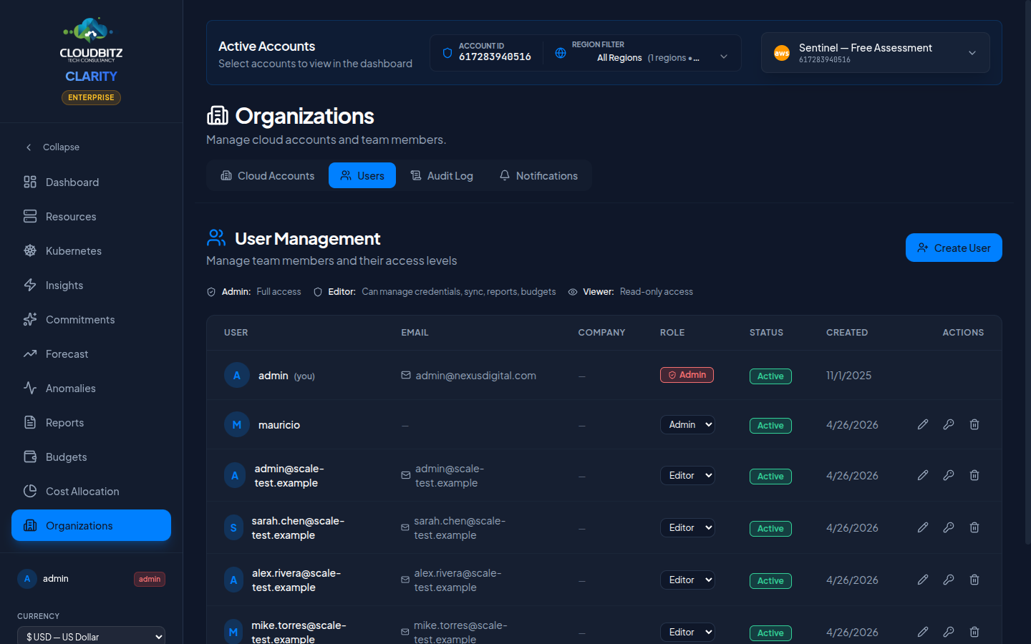Open Kubernetes in sidebar
Screen dimensions: 1031x644
point(91,251)
